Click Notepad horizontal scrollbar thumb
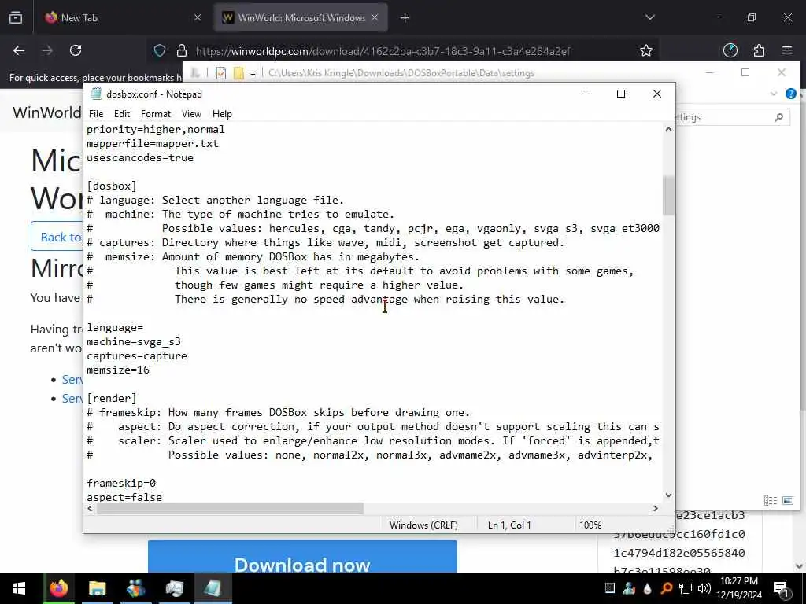Image resolution: width=806 pixels, height=604 pixels. 230,508
